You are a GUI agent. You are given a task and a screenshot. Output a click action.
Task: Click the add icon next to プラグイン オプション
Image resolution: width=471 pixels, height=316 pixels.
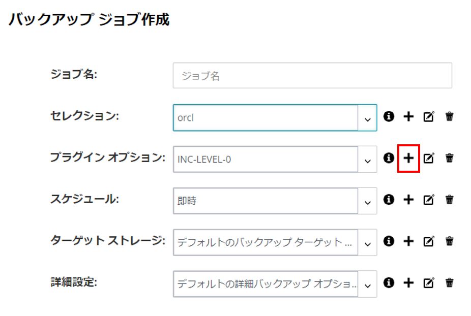[408, 158]
